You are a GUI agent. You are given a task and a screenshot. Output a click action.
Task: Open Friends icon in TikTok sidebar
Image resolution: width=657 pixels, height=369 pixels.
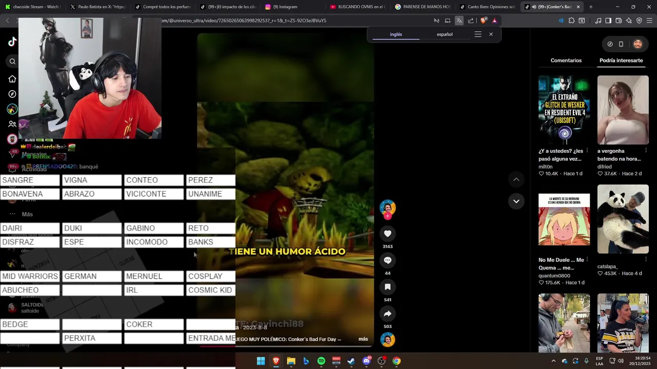12,124
